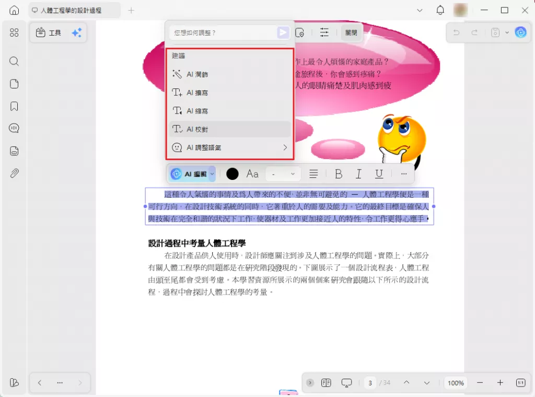This screenshot has height=397, width=535.
Task: Expand the AI 編輯 dropdown arrow
Action: coord(212,174)
